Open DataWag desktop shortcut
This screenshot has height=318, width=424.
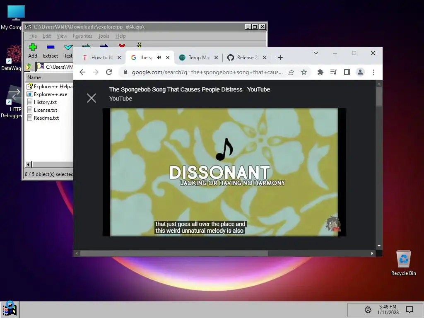click(x=11, y=58)
